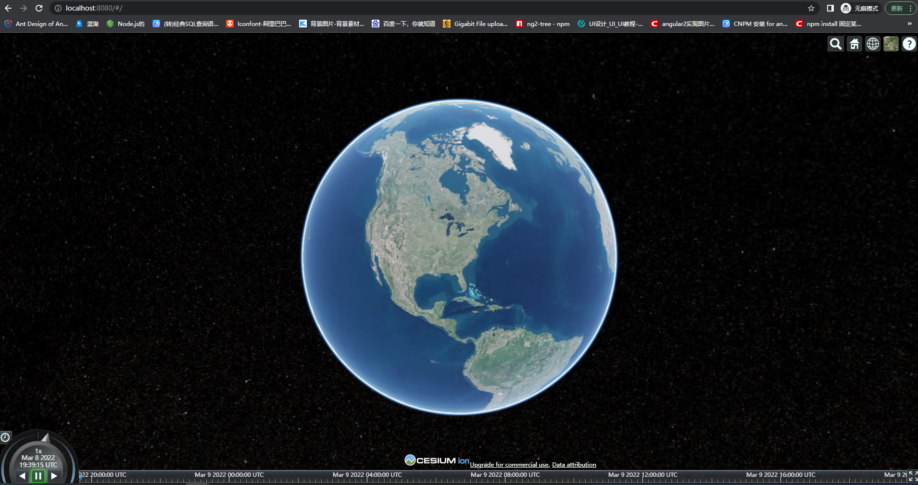Click the incognito 无痕模式 indicator

click(860, 8)
